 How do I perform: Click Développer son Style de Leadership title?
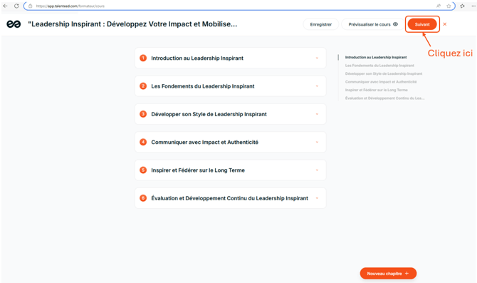click(x=209, y=114)
